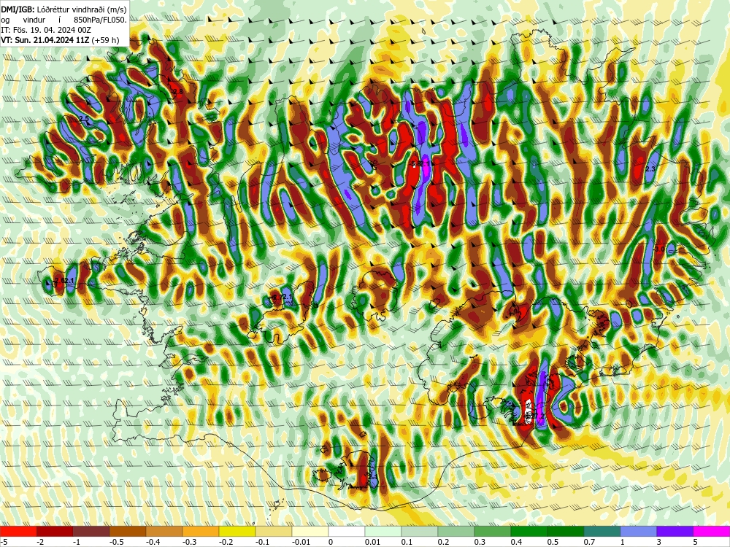This screenshot has height=547, width=730.
Task: Click the bright red legend swatch labeled -5
Action: pos(18,531)
